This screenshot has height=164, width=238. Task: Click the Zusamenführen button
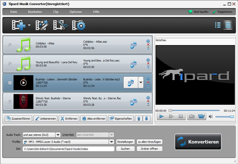point(18,119)
